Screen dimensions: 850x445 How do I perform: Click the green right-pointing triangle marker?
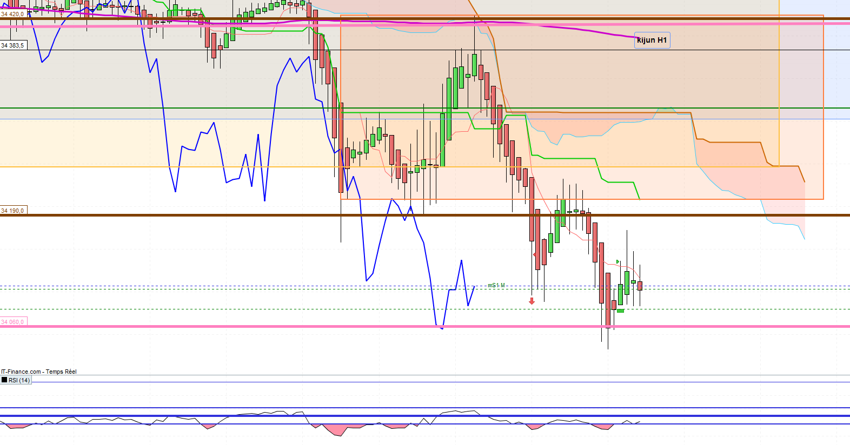618,262
